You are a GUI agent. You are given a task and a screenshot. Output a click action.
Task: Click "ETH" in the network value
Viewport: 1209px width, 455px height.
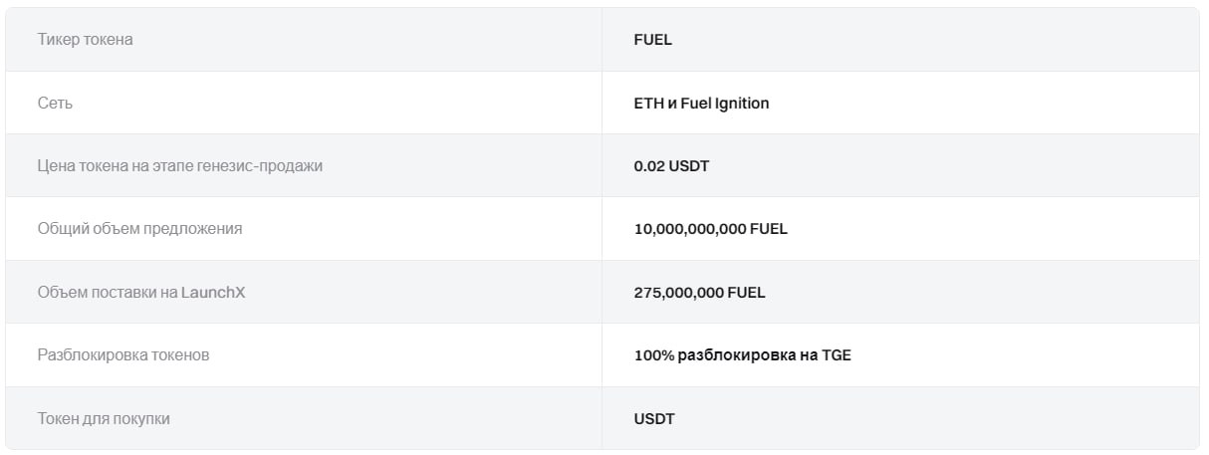(647, 103)
